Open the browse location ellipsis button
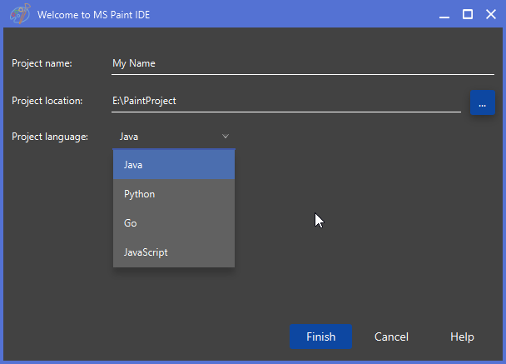The height and width of the screenshot is (364, 506). pos(483,102)
